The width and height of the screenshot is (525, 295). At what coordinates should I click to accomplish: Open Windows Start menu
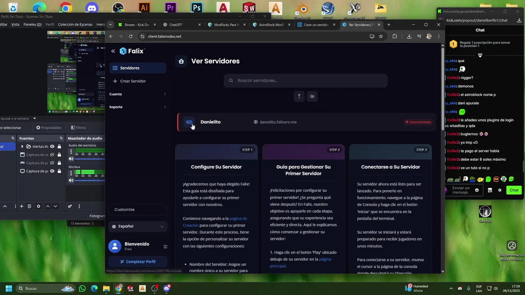tap(9, 288)
